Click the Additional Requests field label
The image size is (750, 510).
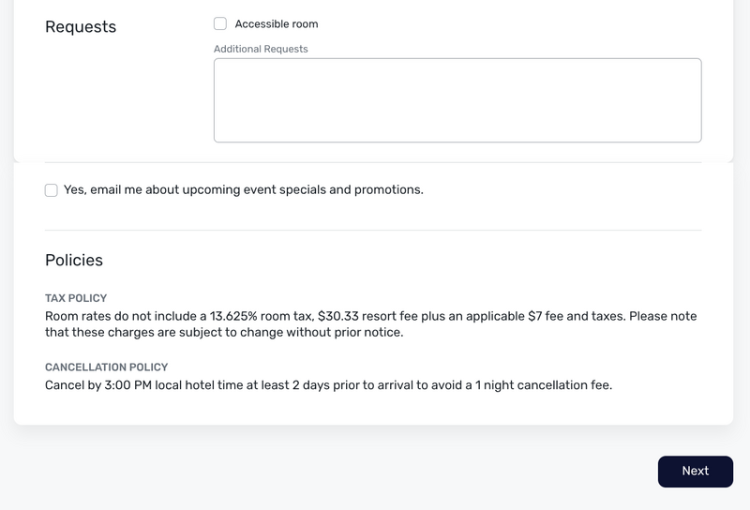[261, 49]
